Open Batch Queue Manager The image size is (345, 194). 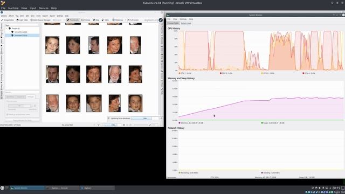point(40,20)
